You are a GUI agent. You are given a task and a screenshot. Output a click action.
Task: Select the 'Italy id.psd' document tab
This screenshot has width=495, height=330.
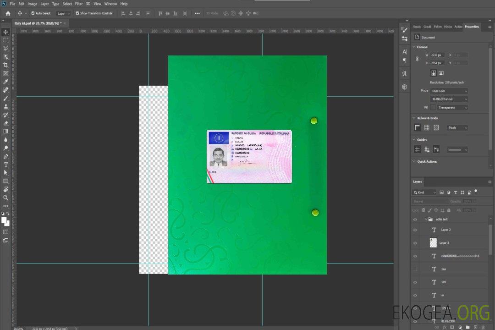coord(38,23)
